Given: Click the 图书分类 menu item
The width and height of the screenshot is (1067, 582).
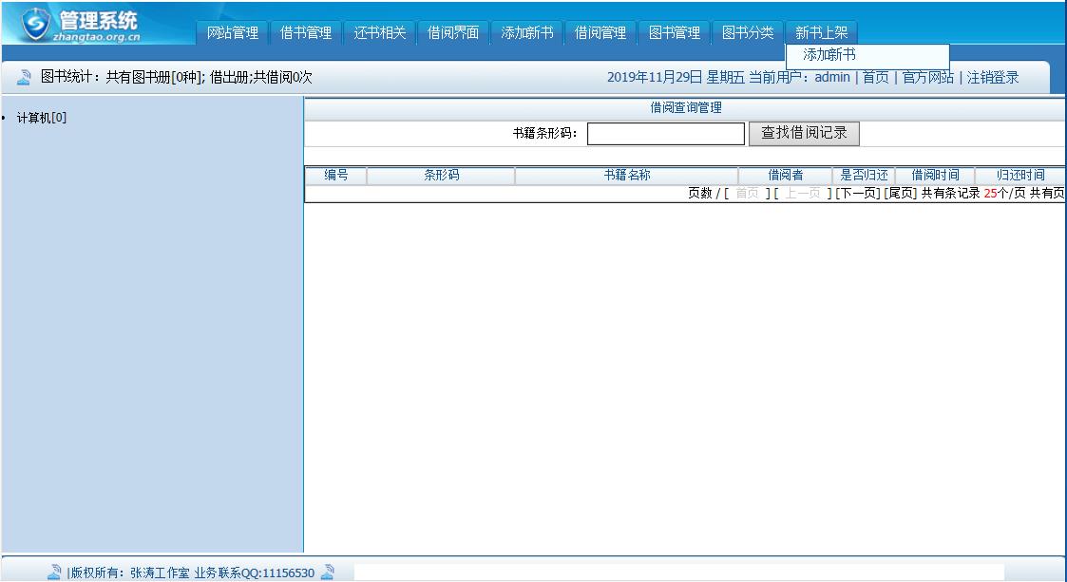Looking at the screenshot, I should point(747,31).
